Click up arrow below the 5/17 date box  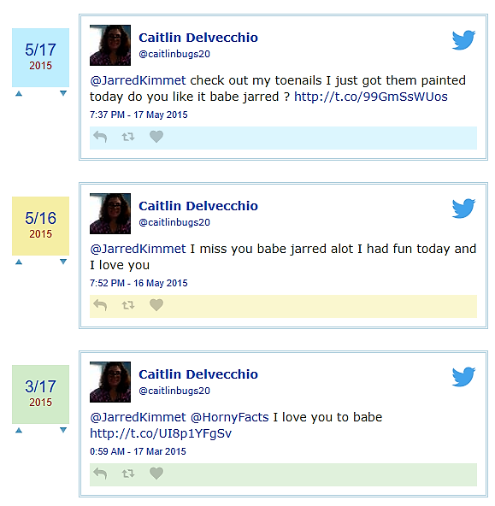click(19, 93)
